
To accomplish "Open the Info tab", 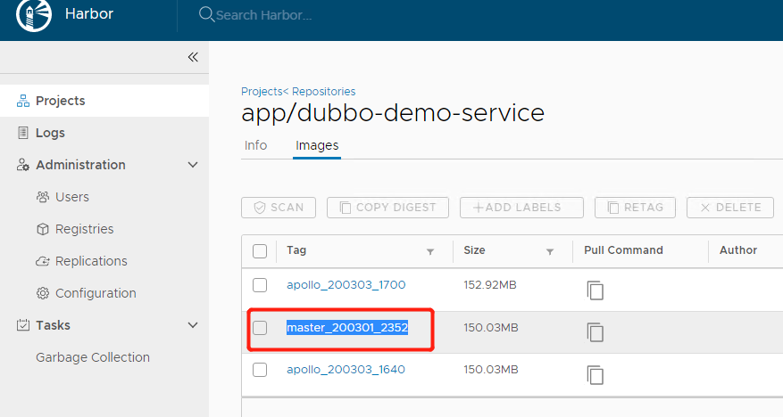I will pos(255,145).
